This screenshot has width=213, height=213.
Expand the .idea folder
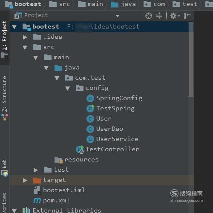25,37
